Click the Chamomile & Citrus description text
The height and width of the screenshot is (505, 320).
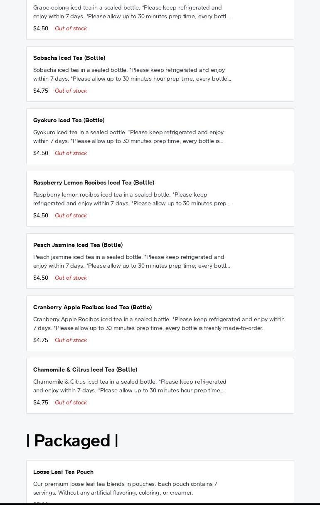point(130,386)
